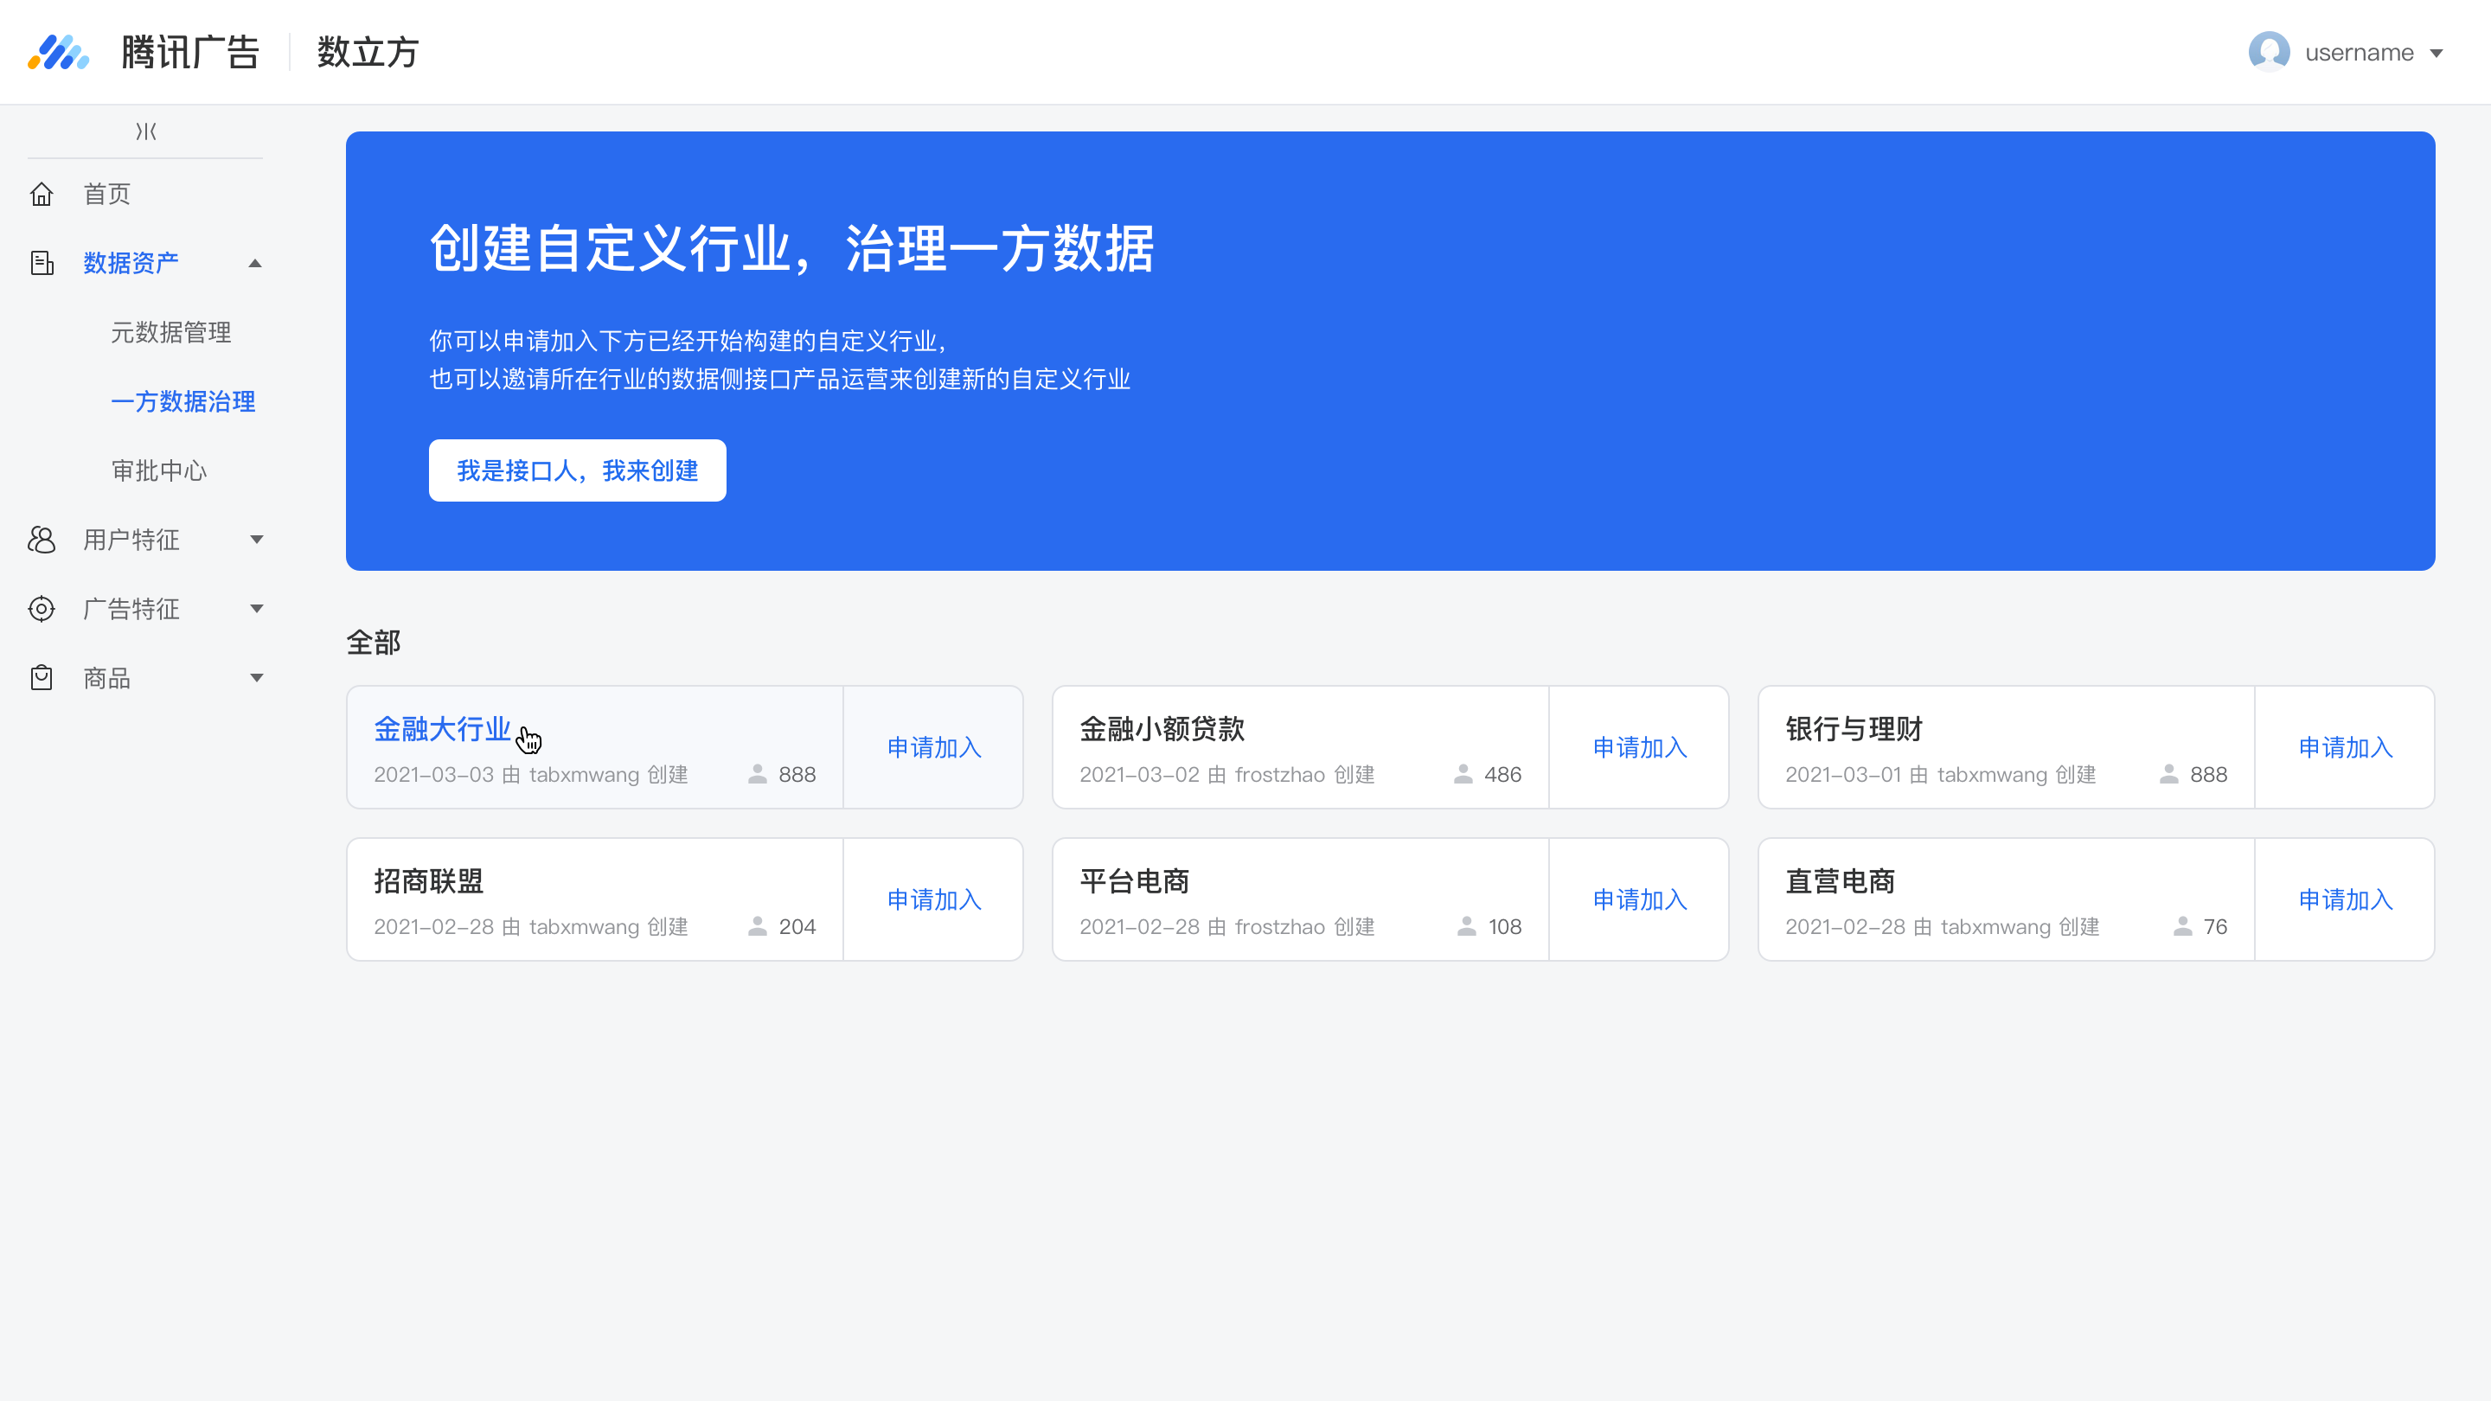Click 2021-03-03 由 tabxmwang 创建 text
The image size is (2491, 1401).
tap(531, 775)
